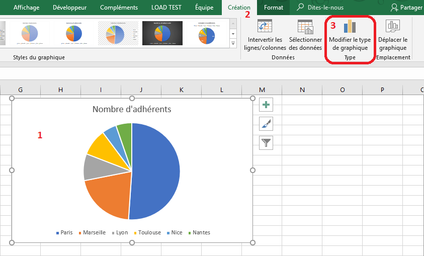Select the dark background chart style

(162, 33)
